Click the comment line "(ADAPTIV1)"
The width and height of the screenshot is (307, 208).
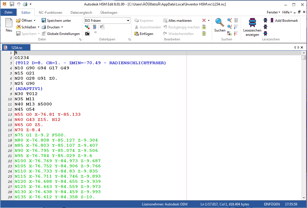pyautogui.click(x=29, y=89)
